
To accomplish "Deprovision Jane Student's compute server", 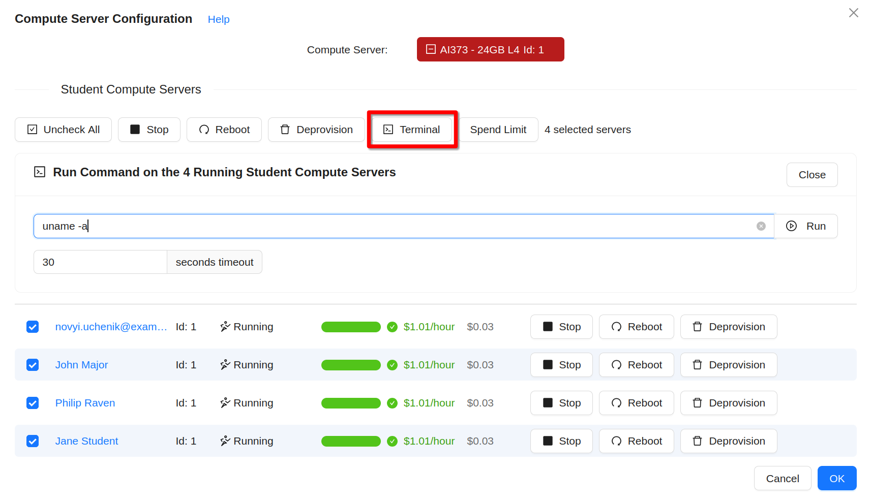I will pyautogui.click(x=728, y=441).
